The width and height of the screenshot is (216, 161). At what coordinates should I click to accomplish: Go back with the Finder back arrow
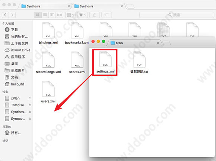5,15
